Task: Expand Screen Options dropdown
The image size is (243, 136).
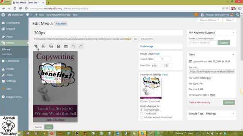Action: [x=209, y=20]
